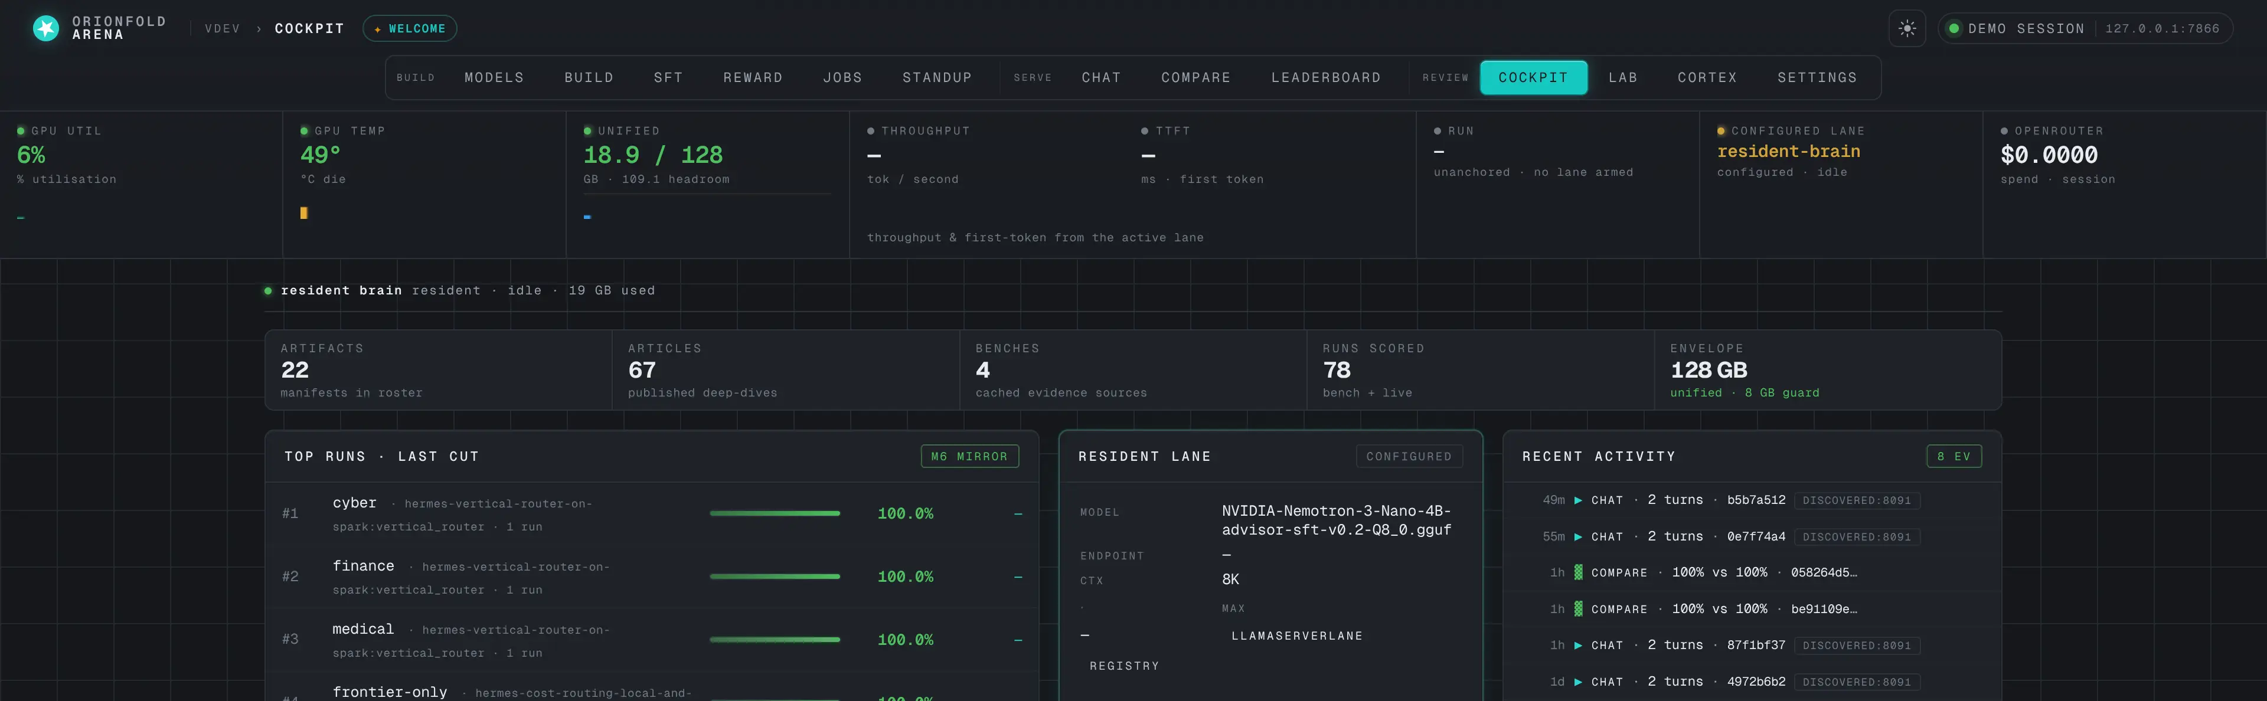Open the Articles 67 stat card
The image size is (2267, 701).
point(785,371)
